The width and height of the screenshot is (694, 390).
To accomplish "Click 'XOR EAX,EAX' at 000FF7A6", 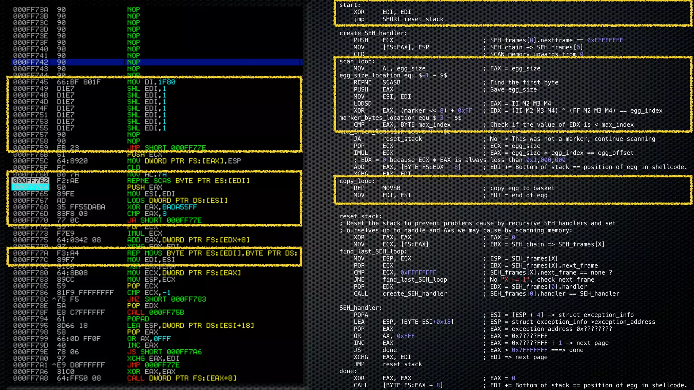I will (151, 372).
